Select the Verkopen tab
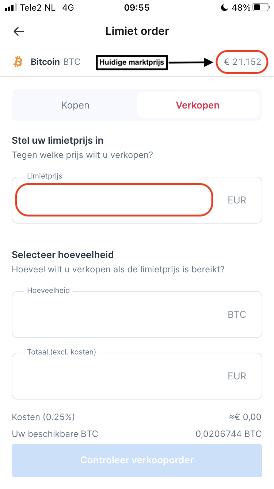The width and height of the screenshot is (274, 489). 198,106
